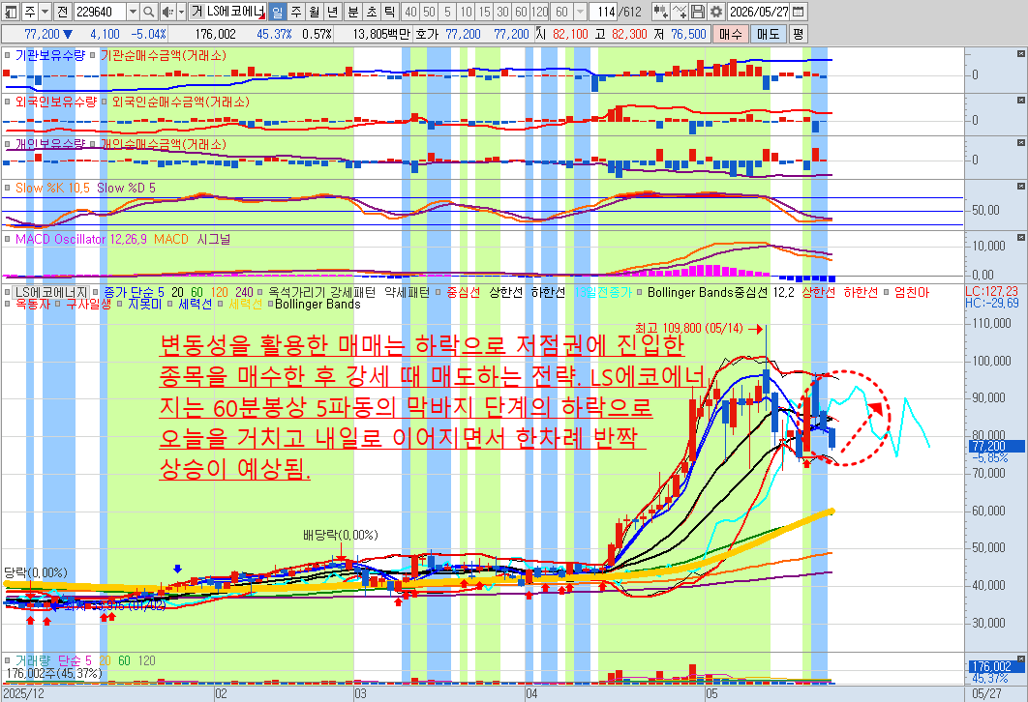Open the stock code history dropdown
Viewport: 1028px width, 702px height.
[x=133, y=12]
